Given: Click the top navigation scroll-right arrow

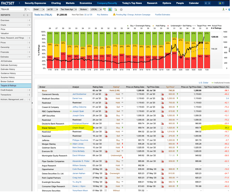Looking at the screenshot, I should (x=209, y=3).
